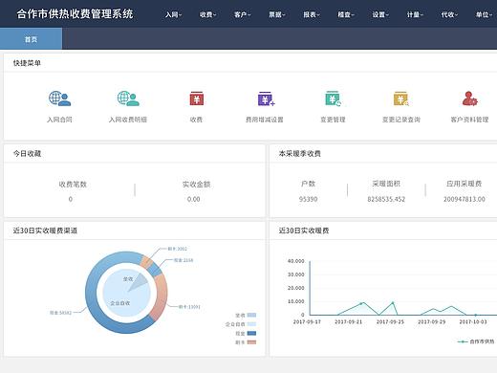Click the 合作市供热收费管理系统 title
Viewport: 497px width, 373px height.
[x=75, y=14]
